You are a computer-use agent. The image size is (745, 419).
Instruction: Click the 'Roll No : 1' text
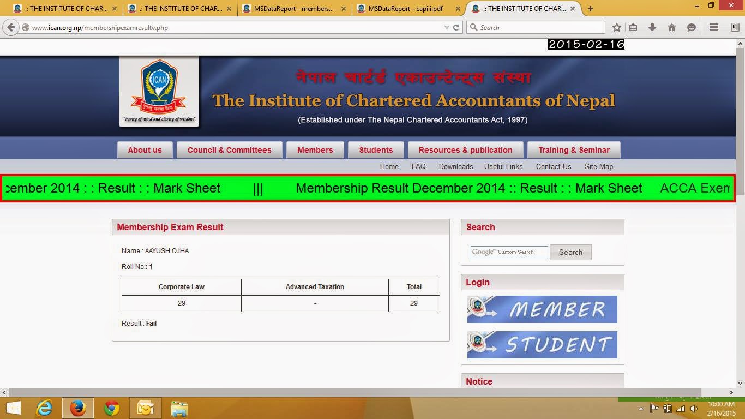tap(137, 267)
